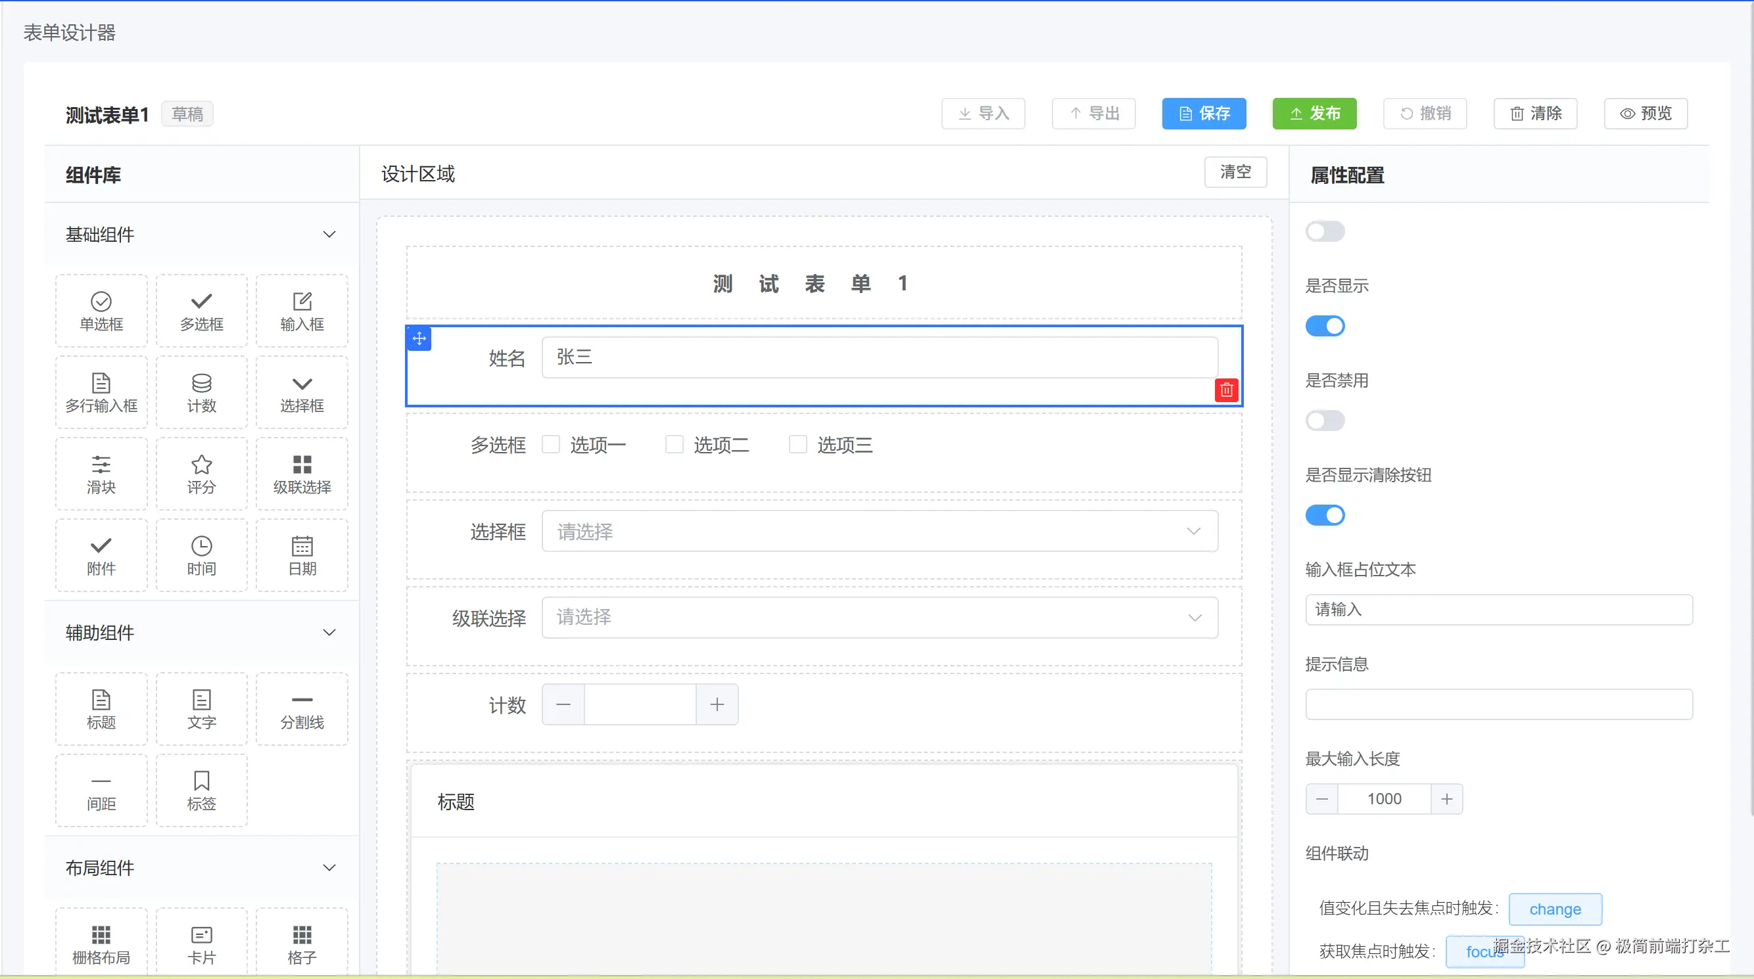Screen dimensions: 1754x979
Task: Collapse the 辅助组件 section
Action: (202, 633)
